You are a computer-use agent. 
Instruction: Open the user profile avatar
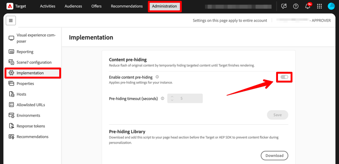click(x=331, y=6)
